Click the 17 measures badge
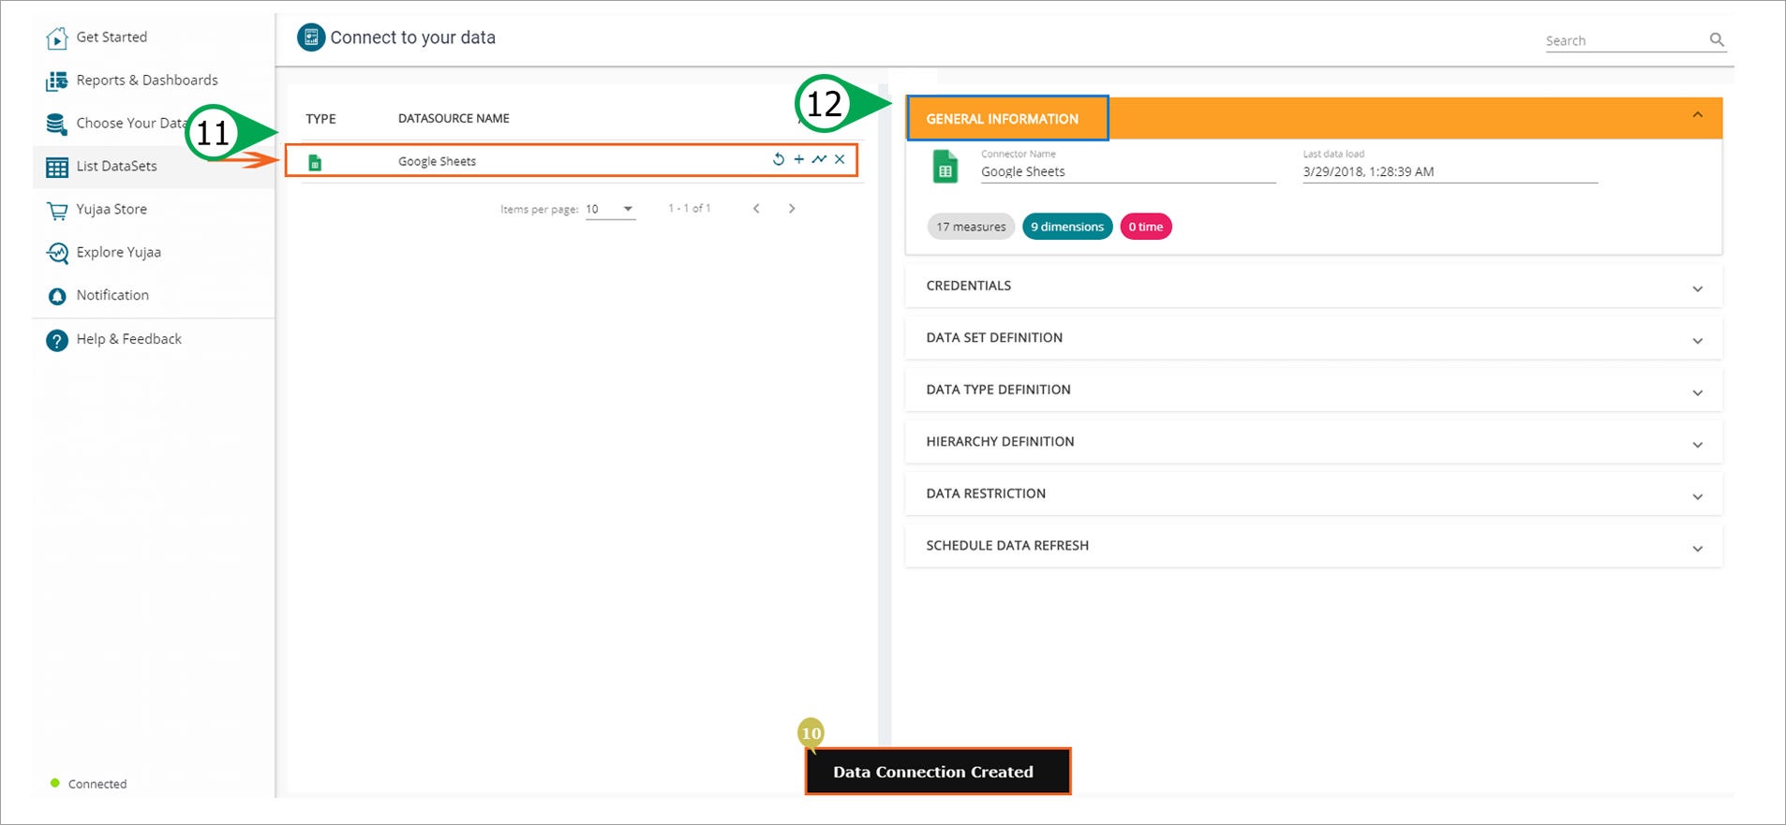Screen dimensions: 1786x825 [971, 227]
